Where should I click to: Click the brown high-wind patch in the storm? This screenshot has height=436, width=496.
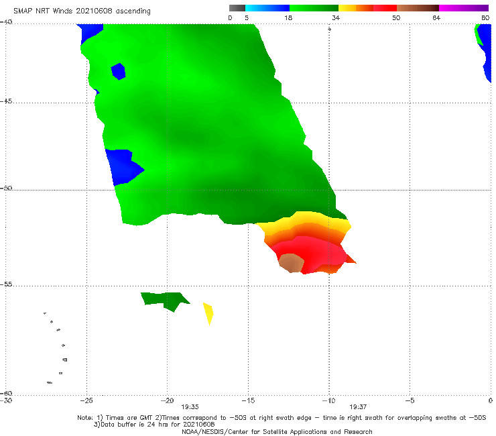(x=291, y=263)
